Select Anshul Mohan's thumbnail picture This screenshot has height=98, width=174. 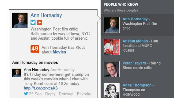(x=112, y=47)
